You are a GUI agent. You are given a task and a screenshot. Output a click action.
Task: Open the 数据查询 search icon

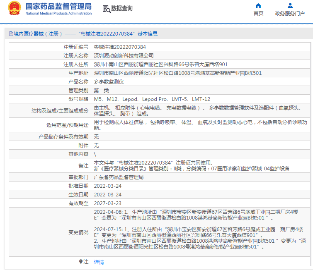[107, 9]
